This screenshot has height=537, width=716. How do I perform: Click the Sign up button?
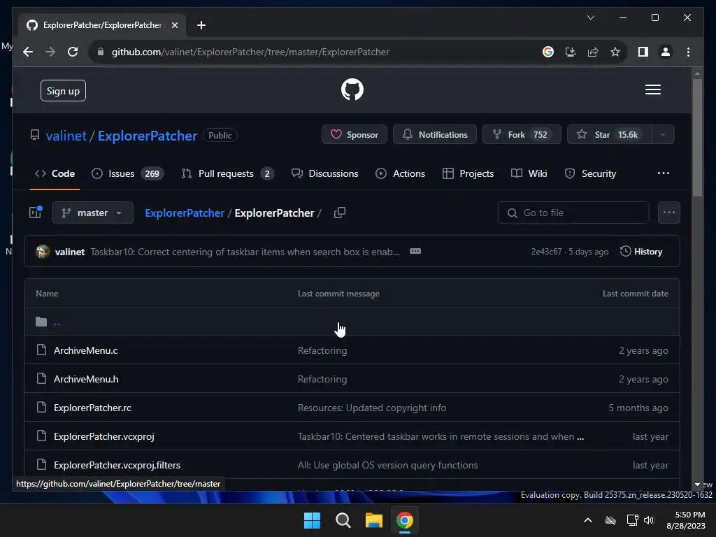(x=63, y=91)
